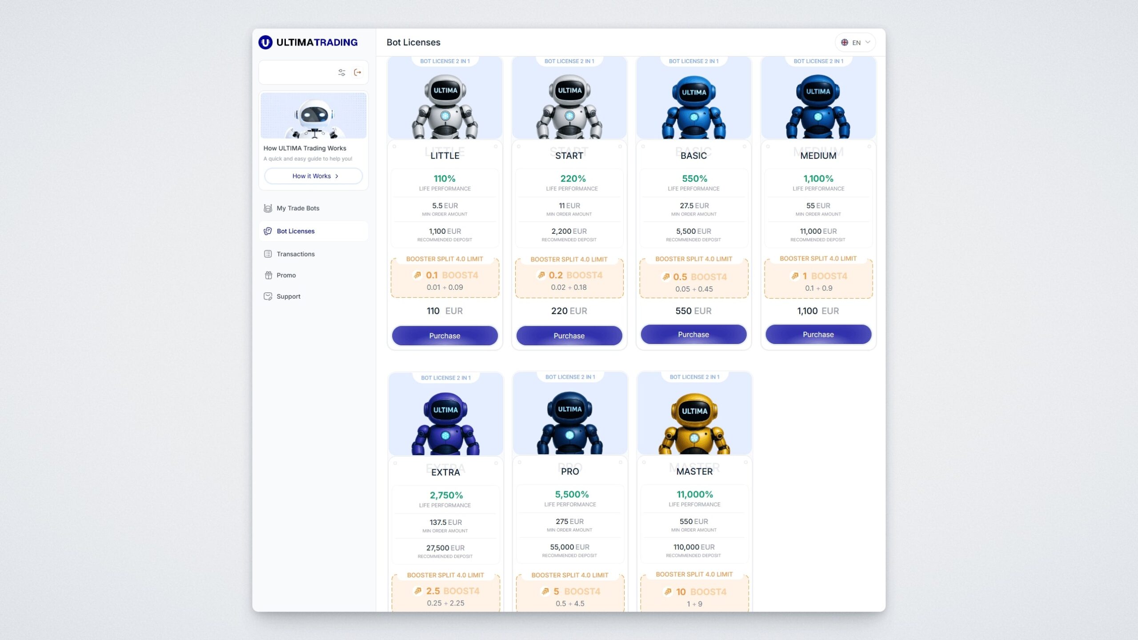This screenshot has height=640, width=1138.
Task: Click the Bot Licenses sidebar icon
Action: tap(268, 231)
